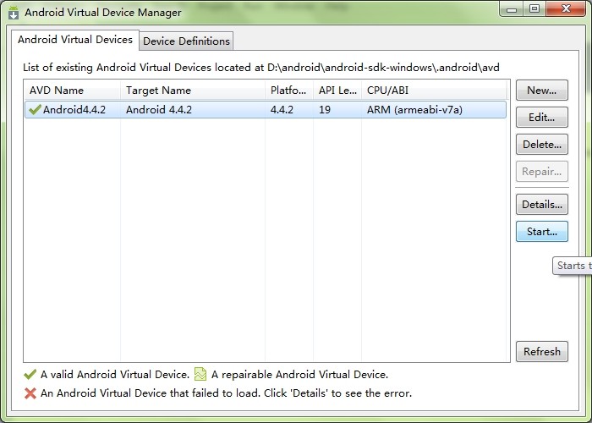Click the green checkmark in the valid-device legend
592x423 pixels.
(30, 374)
